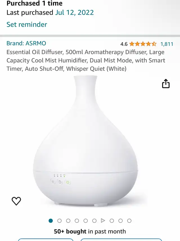Screen dimensions: 180x241
Task: Tap the Essential Oil Diffuser product title
Action: pyautogui.click(x=86, y=61)
